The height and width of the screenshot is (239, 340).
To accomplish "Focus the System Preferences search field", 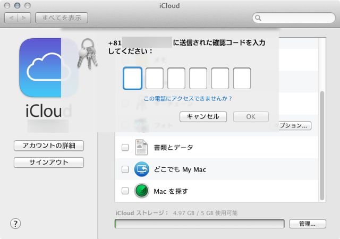I will tap(294, 18).
